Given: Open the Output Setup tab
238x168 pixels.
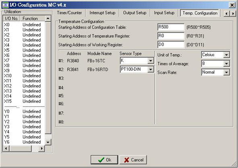Looking at the screenshot, I should (x=135, y=13).
